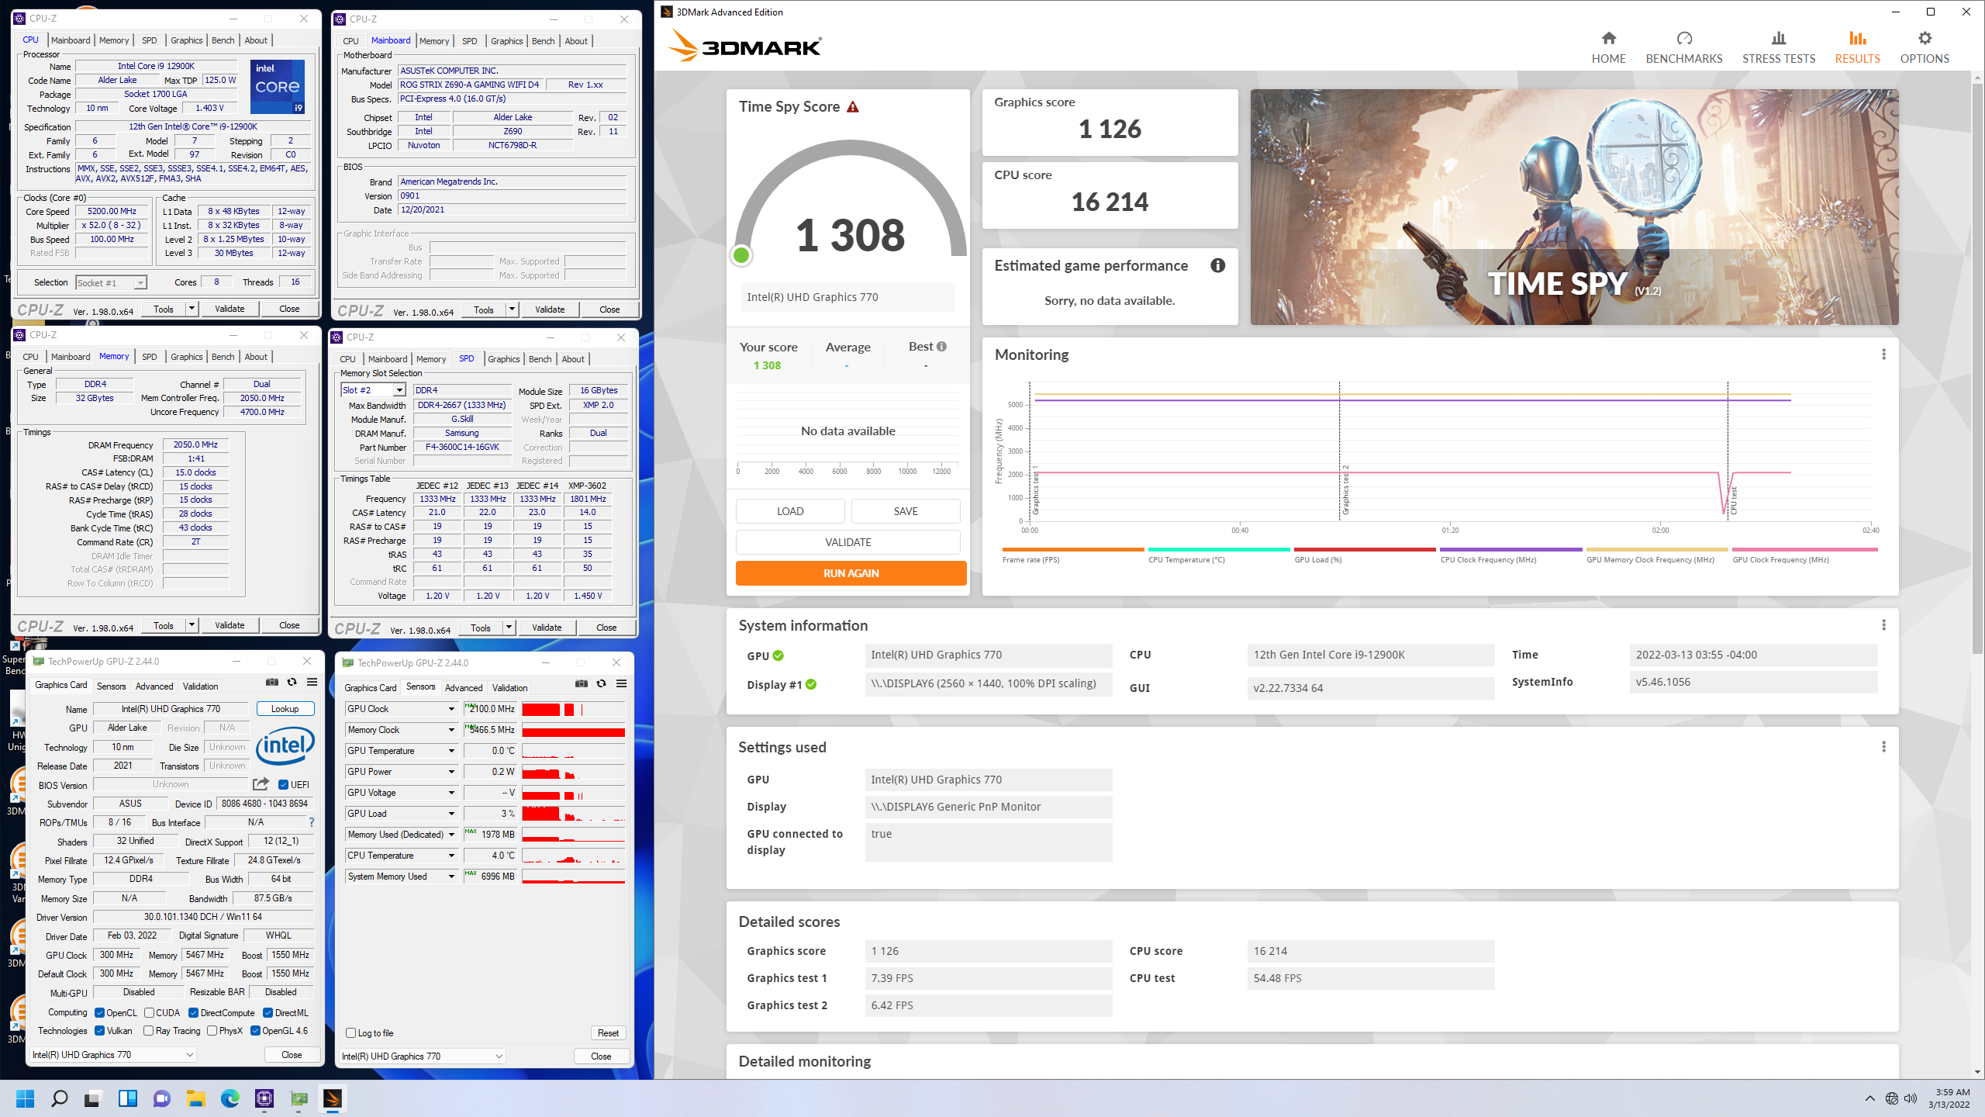The height and width of the screenshot is (1117, 1985).
Task: Click Time Spy Score warning triangle
Action: click(853, 107)
